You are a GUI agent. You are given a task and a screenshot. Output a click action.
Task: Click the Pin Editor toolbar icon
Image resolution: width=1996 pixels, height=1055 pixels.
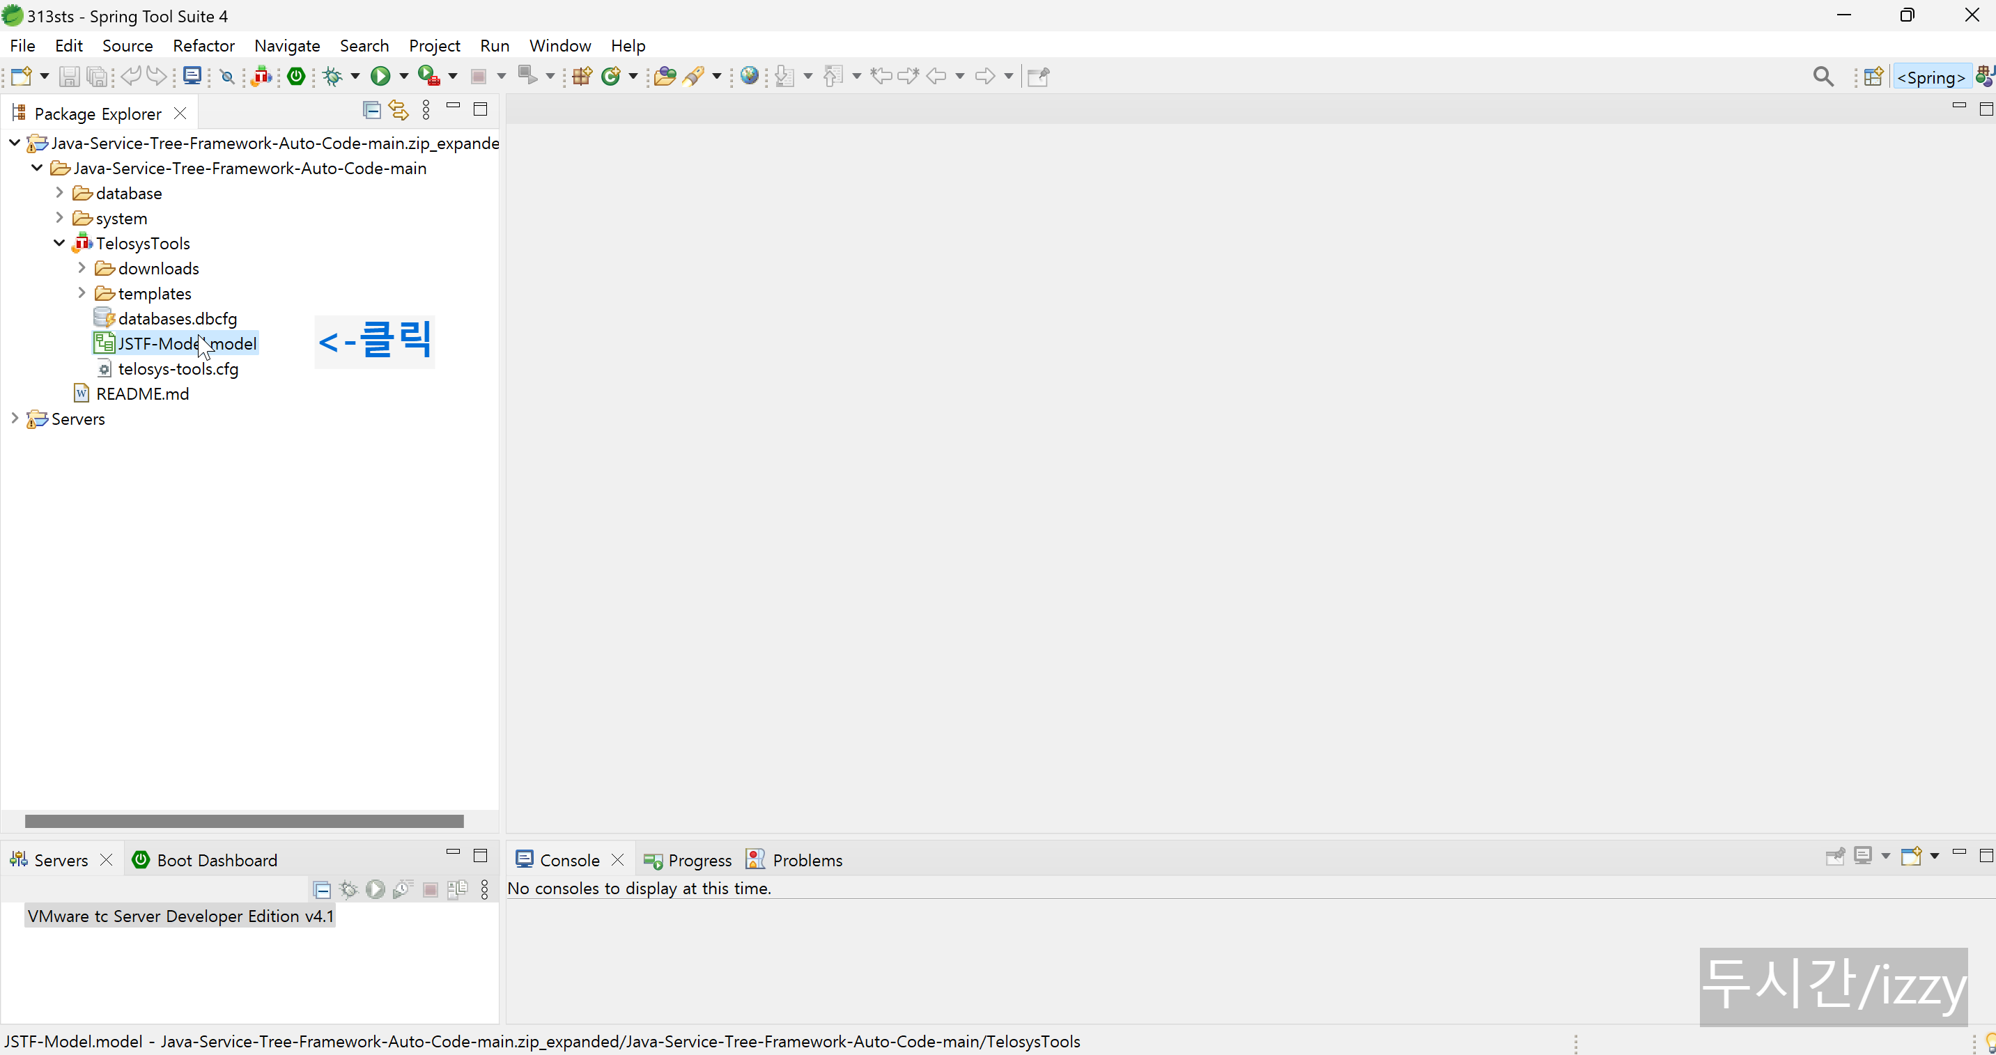[1038, 76]
